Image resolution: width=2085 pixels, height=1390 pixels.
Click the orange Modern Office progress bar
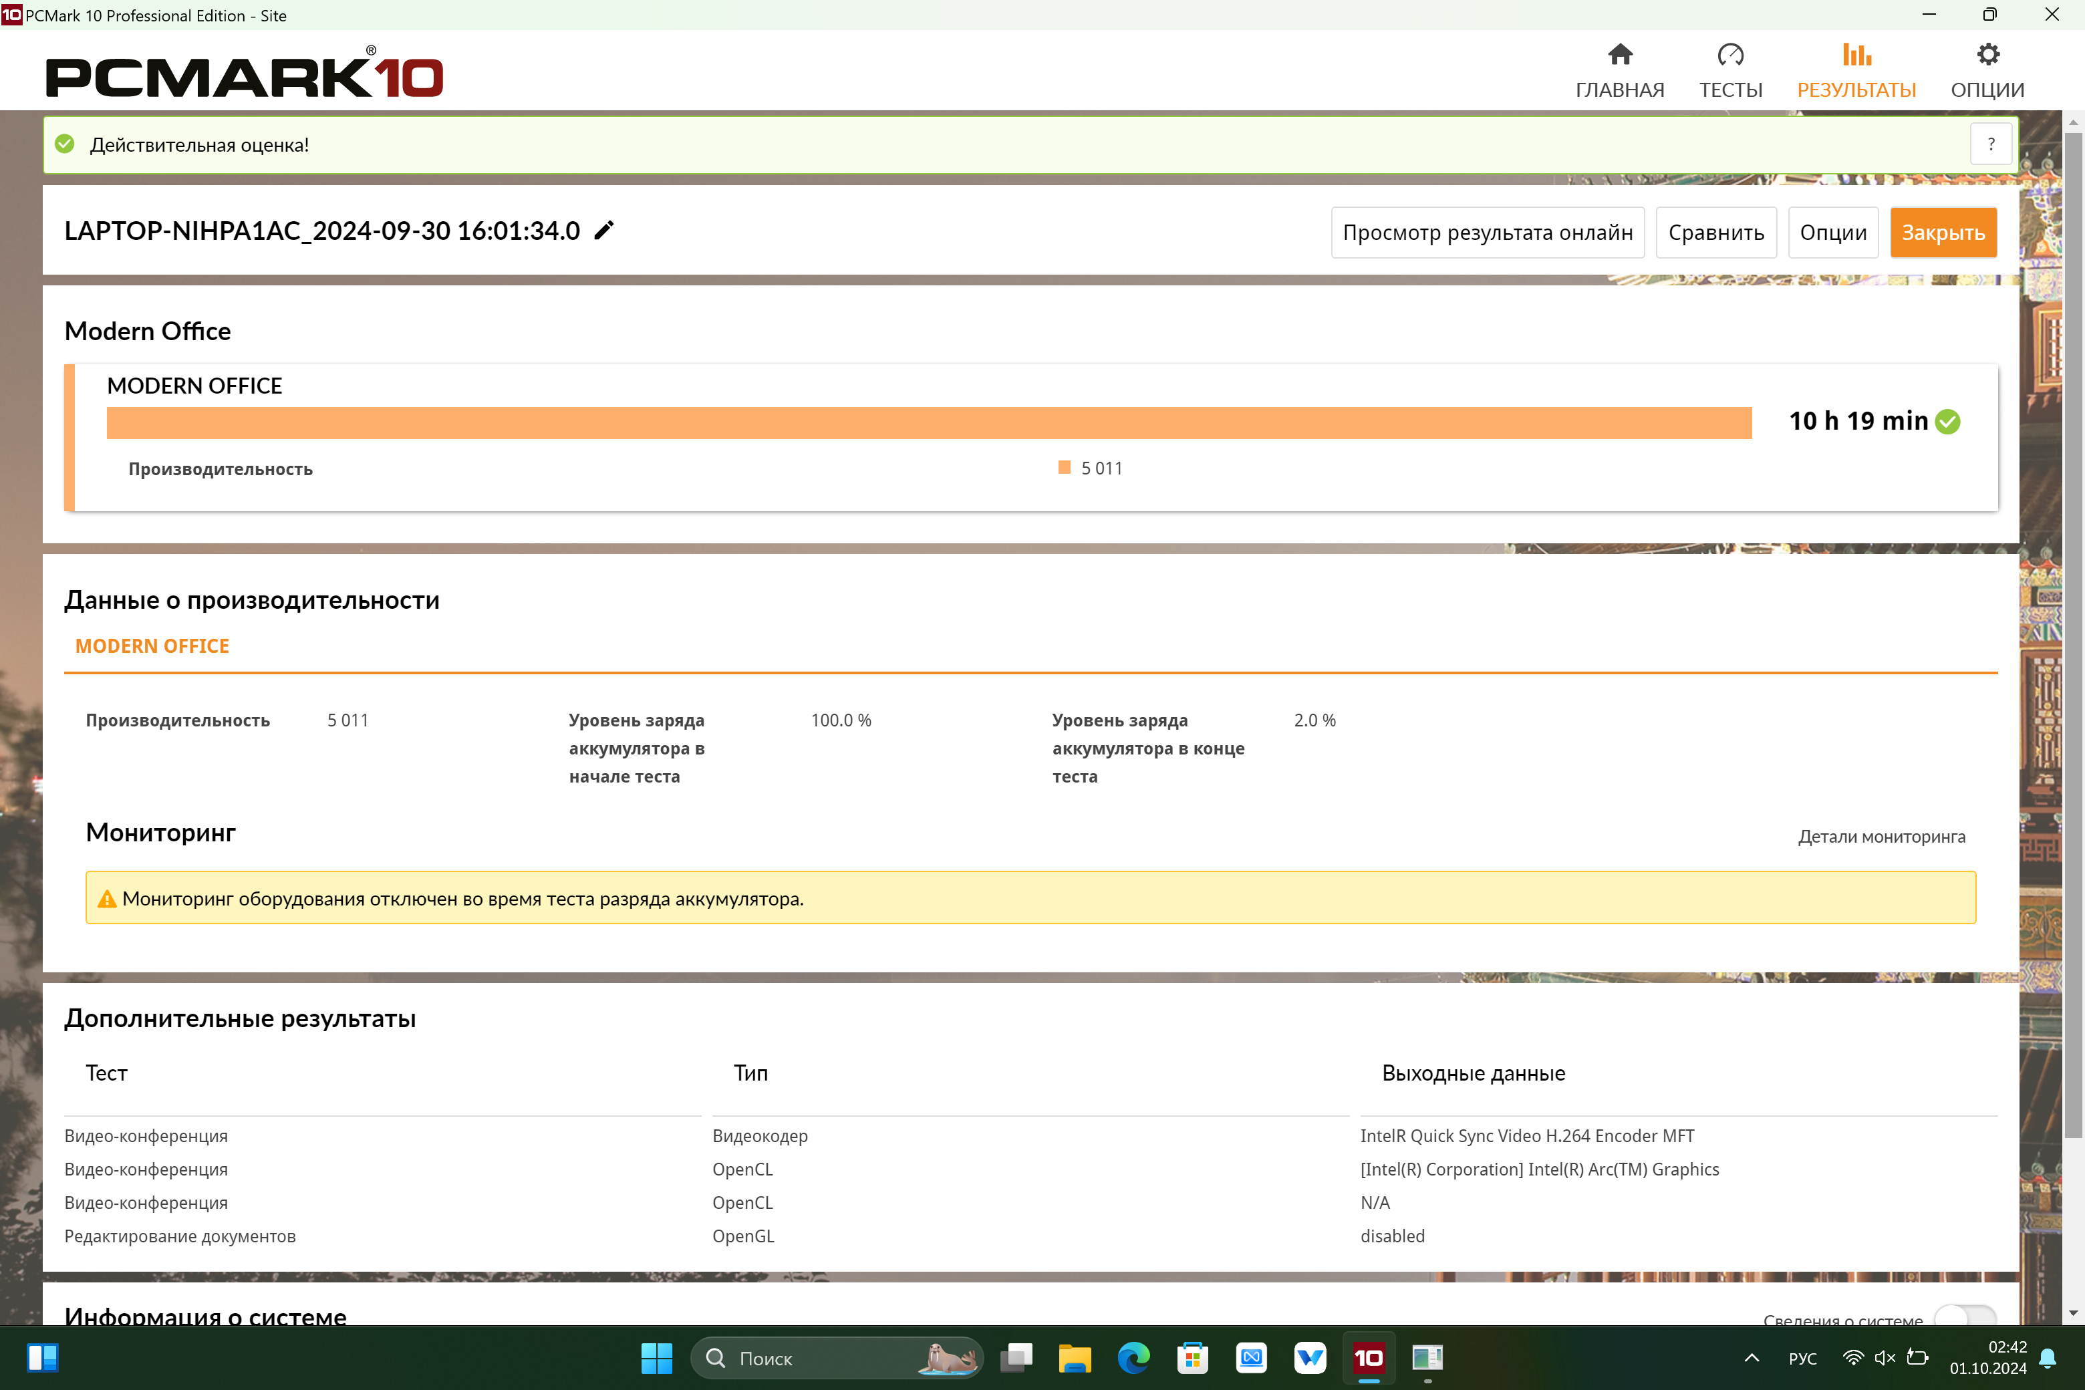click(x=928, y=423)
